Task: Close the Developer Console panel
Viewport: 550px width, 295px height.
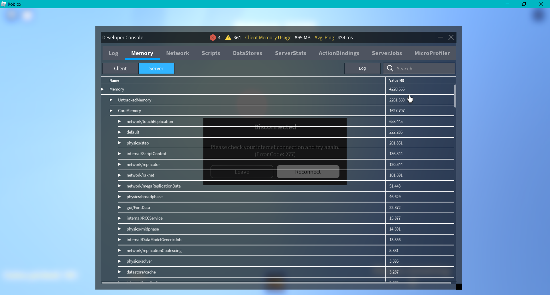Action: (451, 38)
